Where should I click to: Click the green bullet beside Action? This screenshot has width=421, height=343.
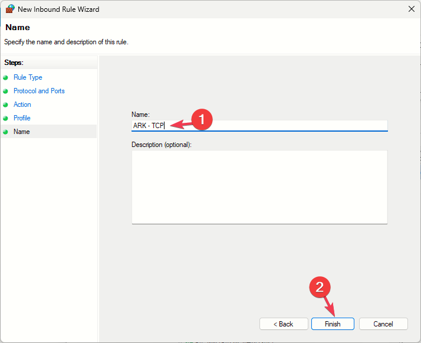[x=6, y=104]
